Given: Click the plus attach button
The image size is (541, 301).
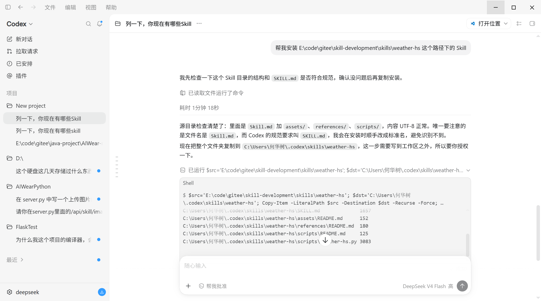Looking at the screenshot, I should pos(188,286).
